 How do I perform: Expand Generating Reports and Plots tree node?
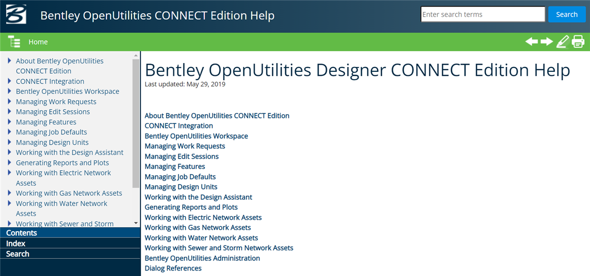click(x=9, y=162)
